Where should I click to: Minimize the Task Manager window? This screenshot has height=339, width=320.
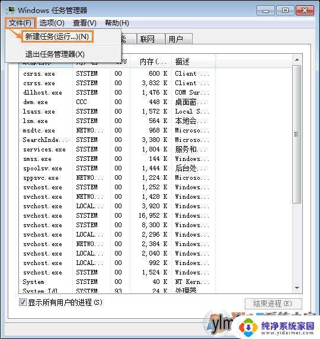(265, 11)
